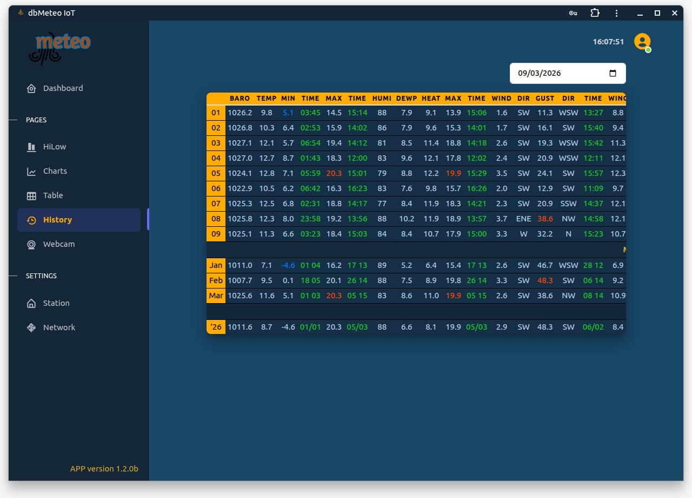Click the Dashboard home icon
The height and width of the screenshot is (498, 692).
click(31, 88)
